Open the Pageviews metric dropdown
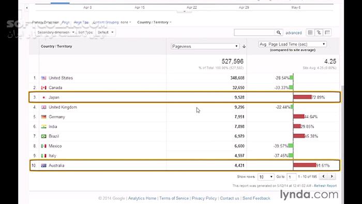The image size is (362, 204). point(205,47)
